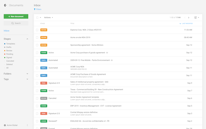Click the TEMPL badge on ACME Purchase of Goods row
The width and height of the screenshot is (206, 129).
[44, 75]
